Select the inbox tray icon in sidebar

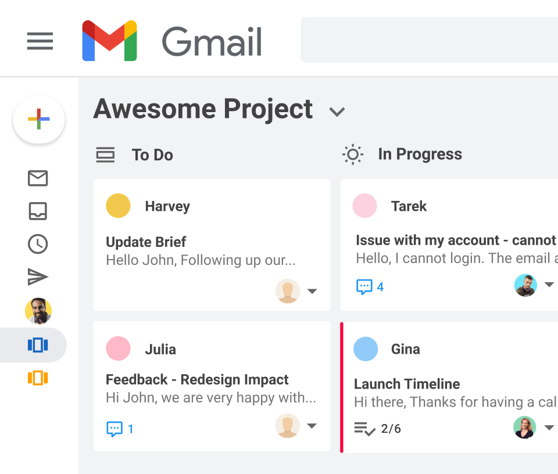[37, 211]
